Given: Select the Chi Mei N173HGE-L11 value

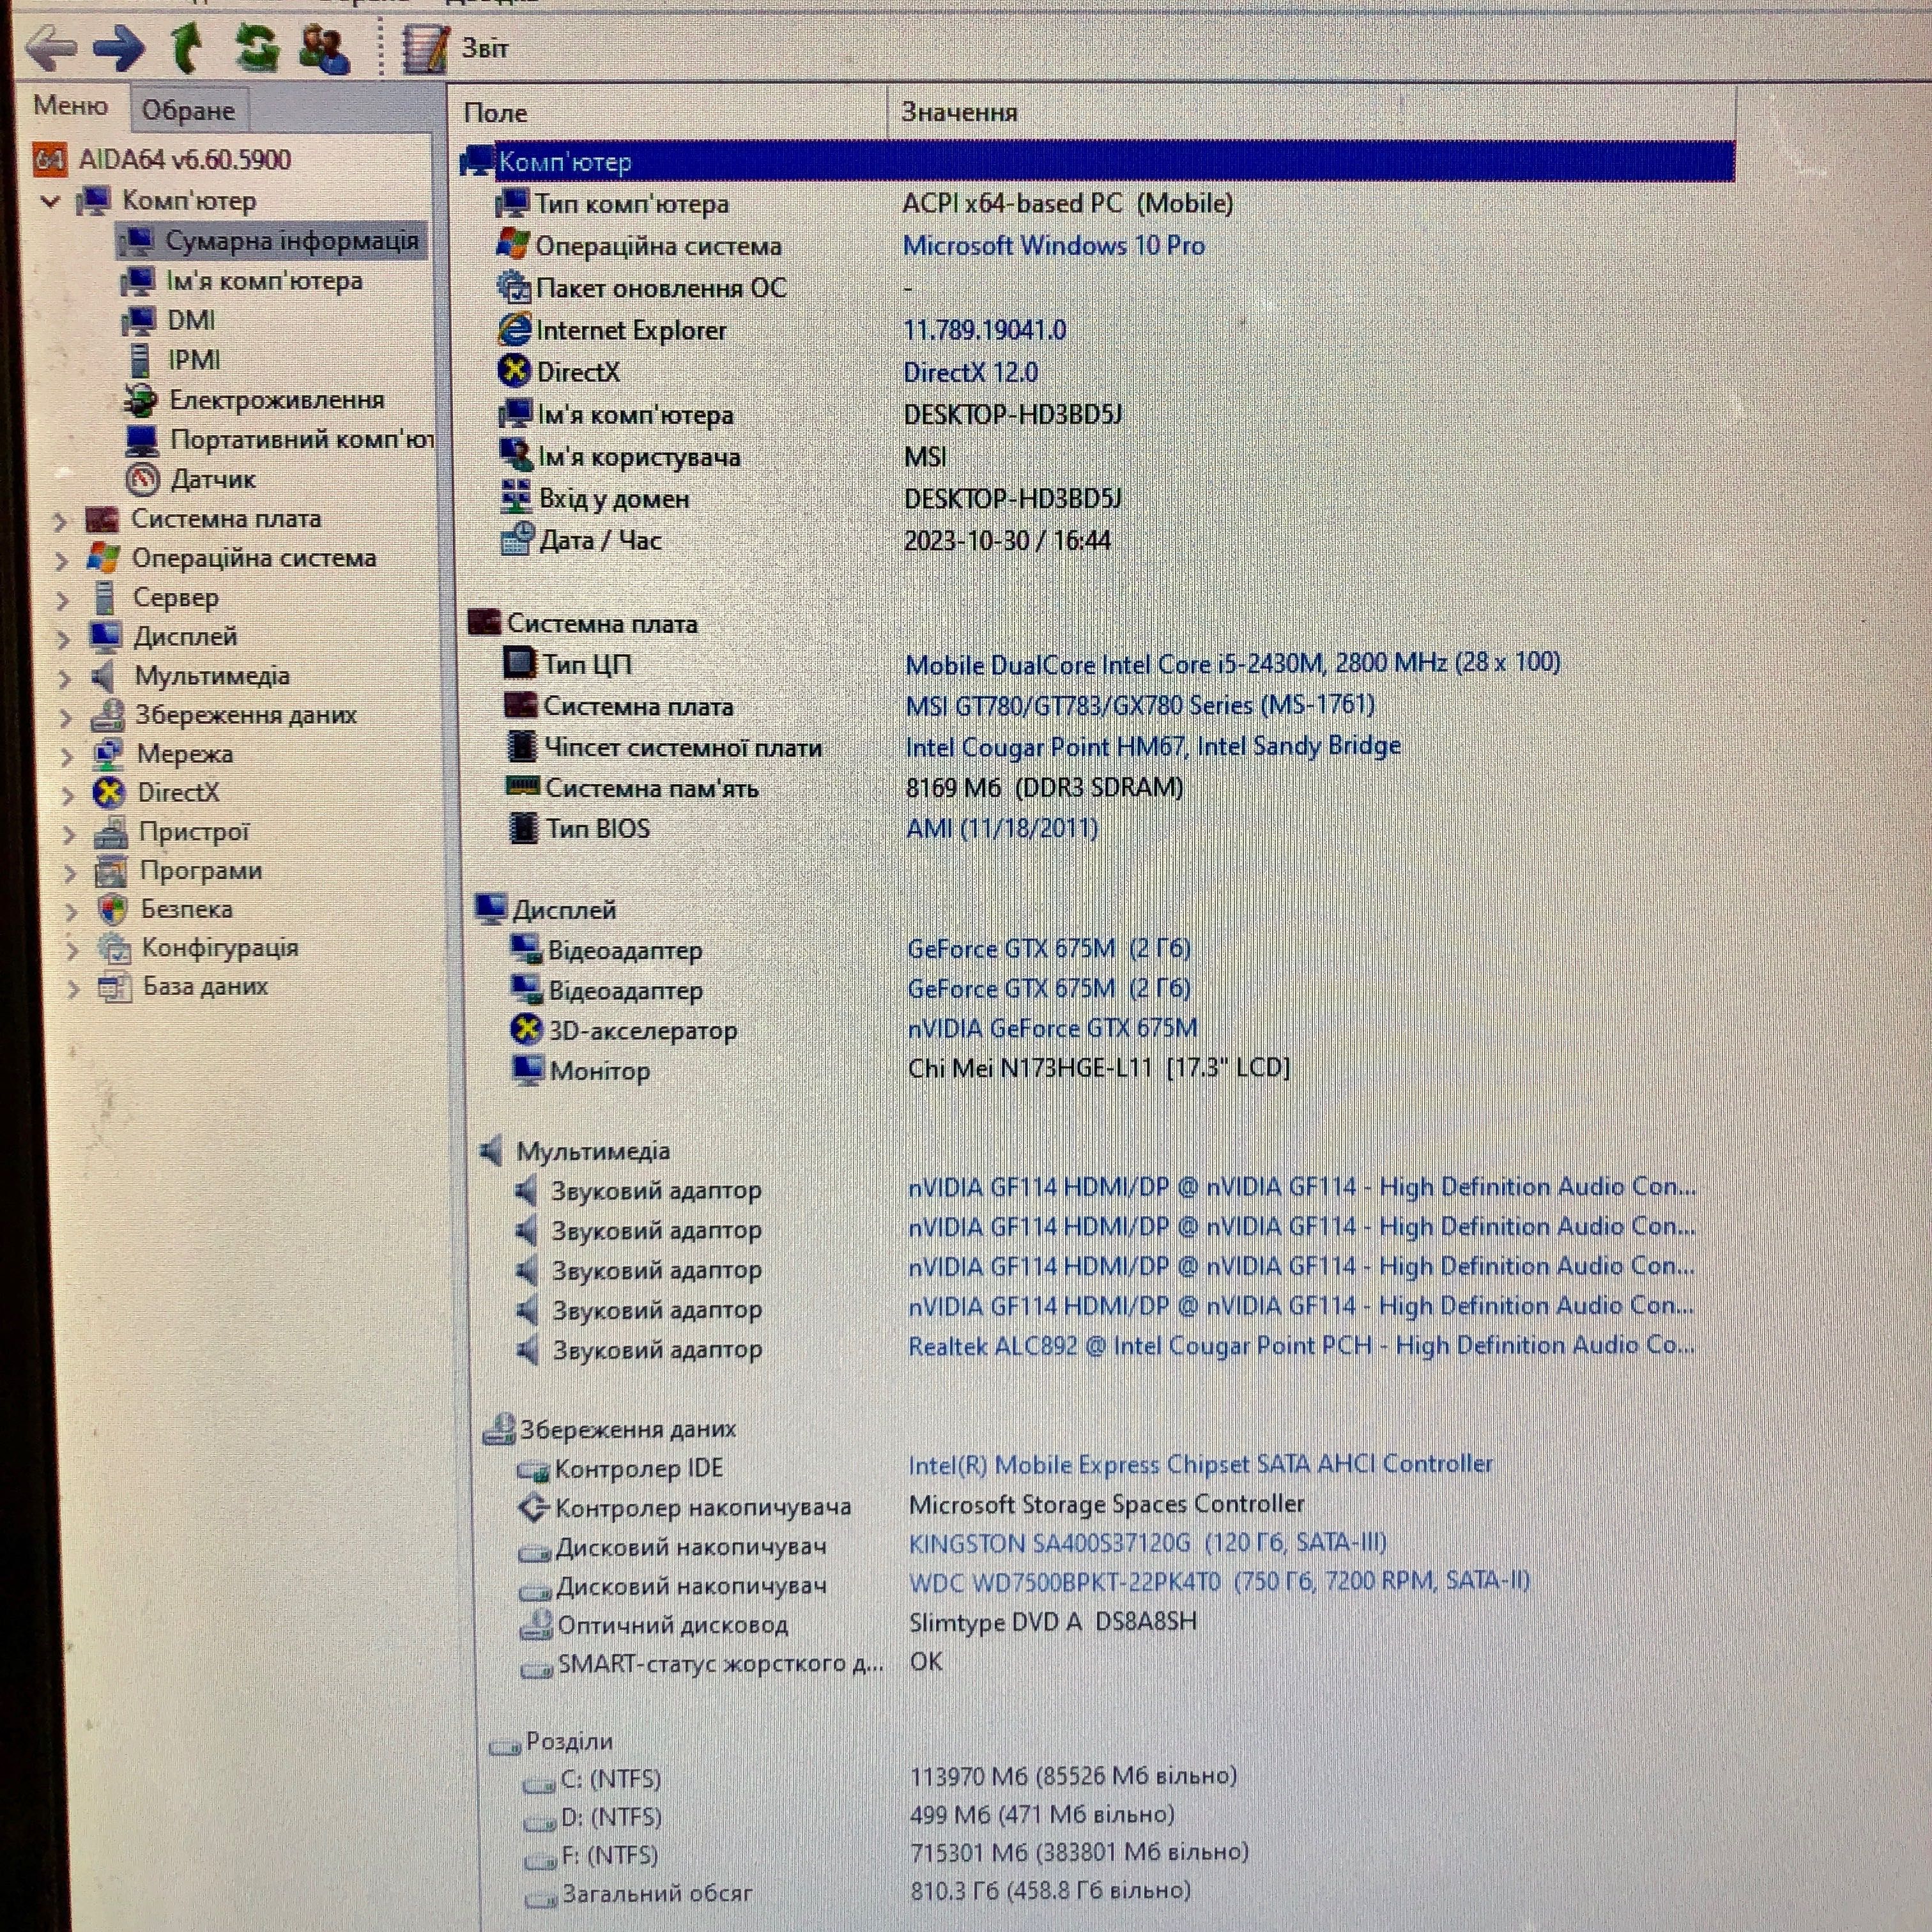Looking at the screenshot, I should click(x=1098, y=1068).
